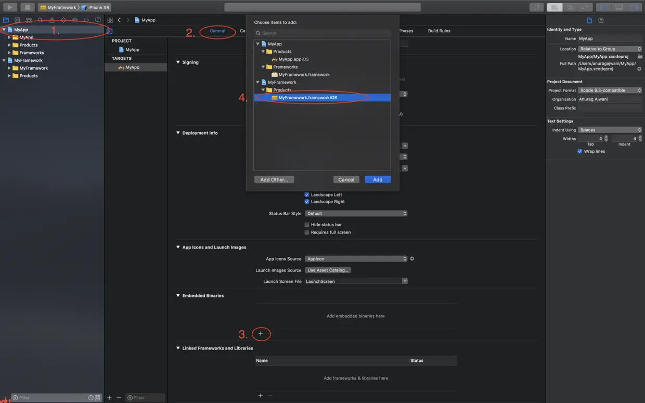The width and height of the screenshot is (645, 403).
Task: Toggle the Landscape Left checkbox
Action: click(307, 194)
